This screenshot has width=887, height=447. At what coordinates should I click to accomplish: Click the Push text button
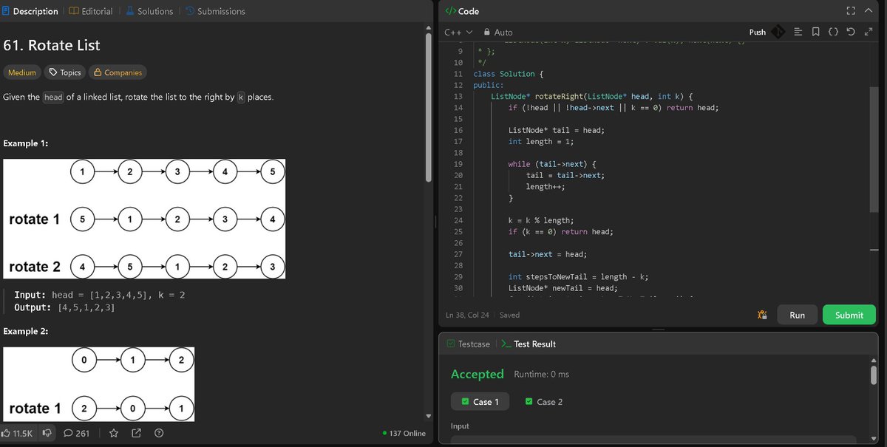758,32
